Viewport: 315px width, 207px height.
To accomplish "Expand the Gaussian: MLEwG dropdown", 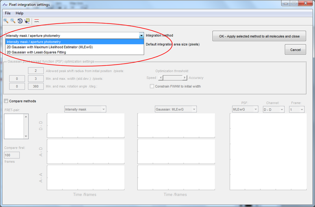I will (176, 110).
